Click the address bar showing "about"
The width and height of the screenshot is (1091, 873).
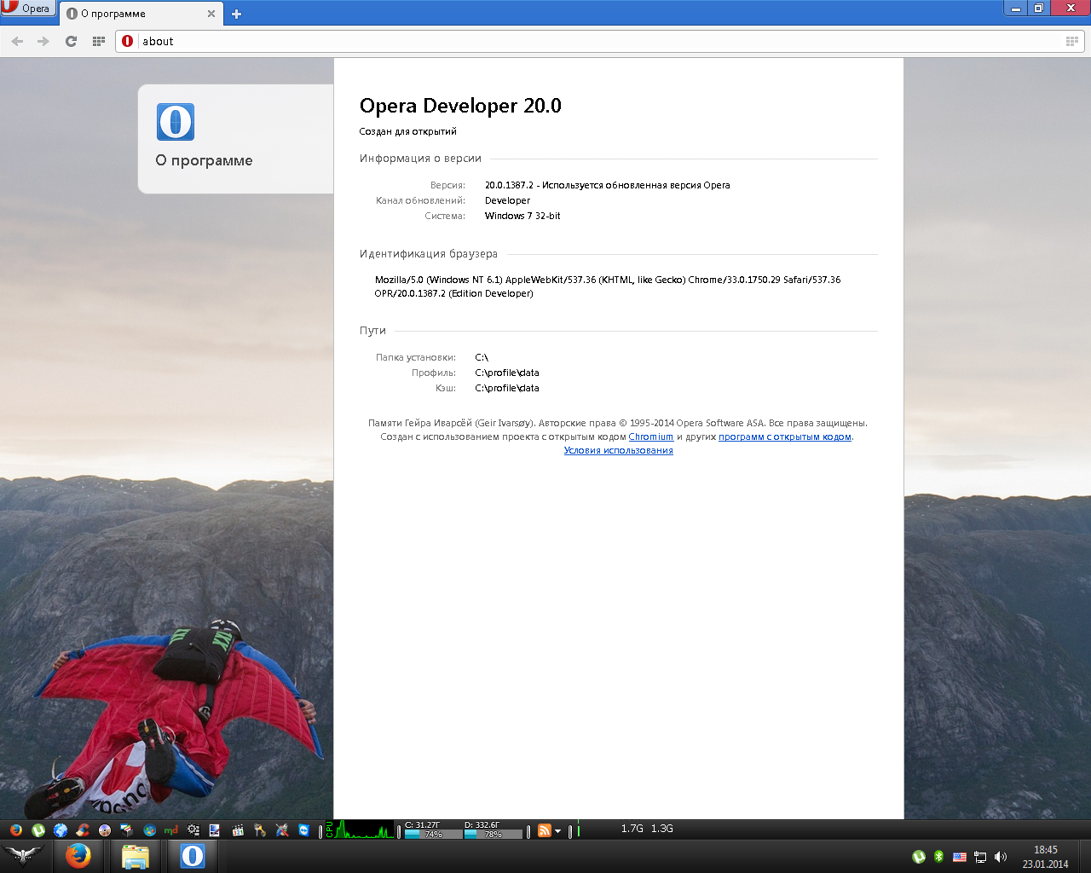click(x=597, y=41)
